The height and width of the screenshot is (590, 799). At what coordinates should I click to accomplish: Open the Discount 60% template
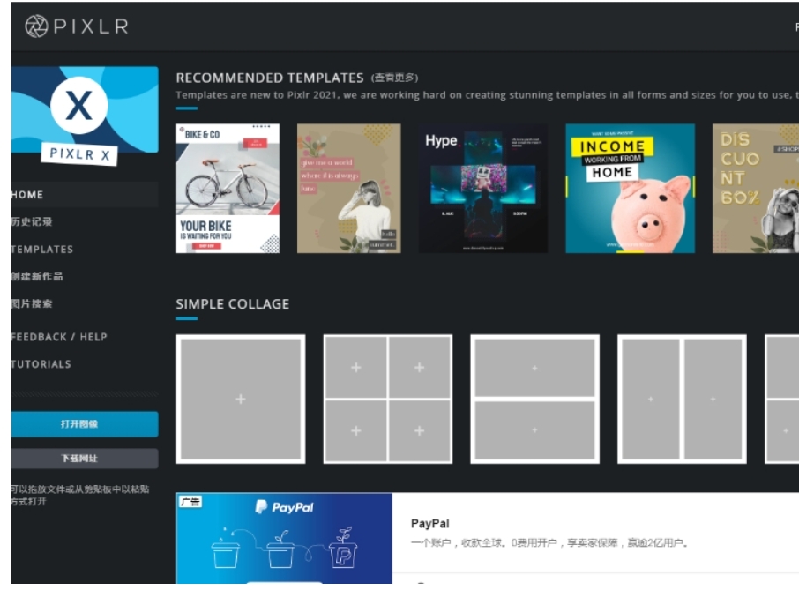coord(756,188)
